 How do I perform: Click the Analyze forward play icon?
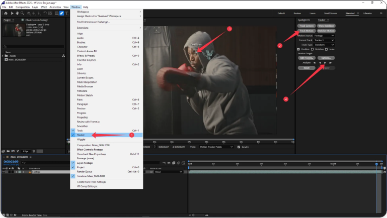[x=325, y=62]
